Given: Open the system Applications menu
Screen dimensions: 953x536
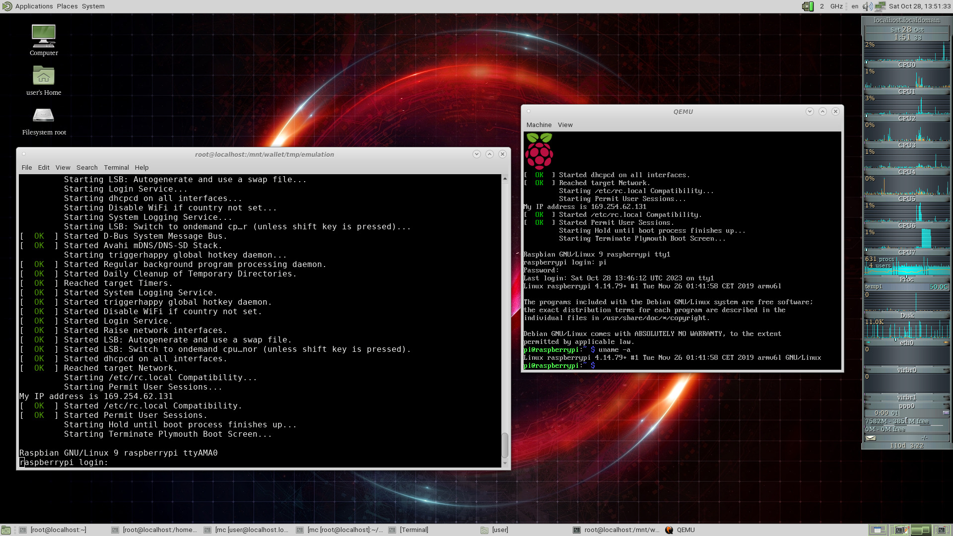Looking at the screenshot, I should tap(34, 6).
